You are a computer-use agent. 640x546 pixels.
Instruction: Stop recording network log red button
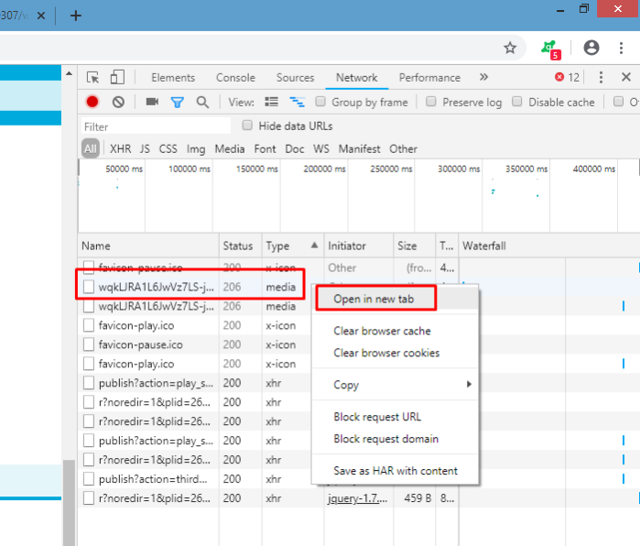pos(92,102)
